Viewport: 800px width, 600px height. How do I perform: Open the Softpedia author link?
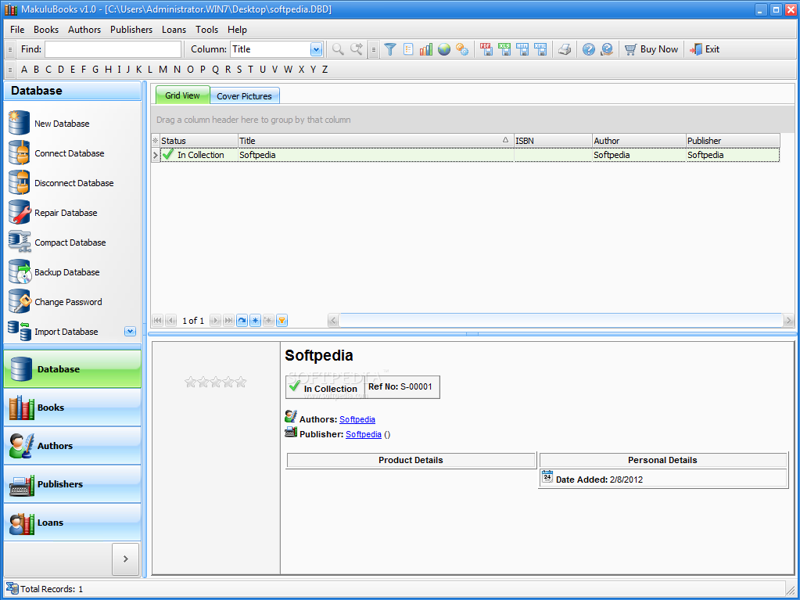357,419
